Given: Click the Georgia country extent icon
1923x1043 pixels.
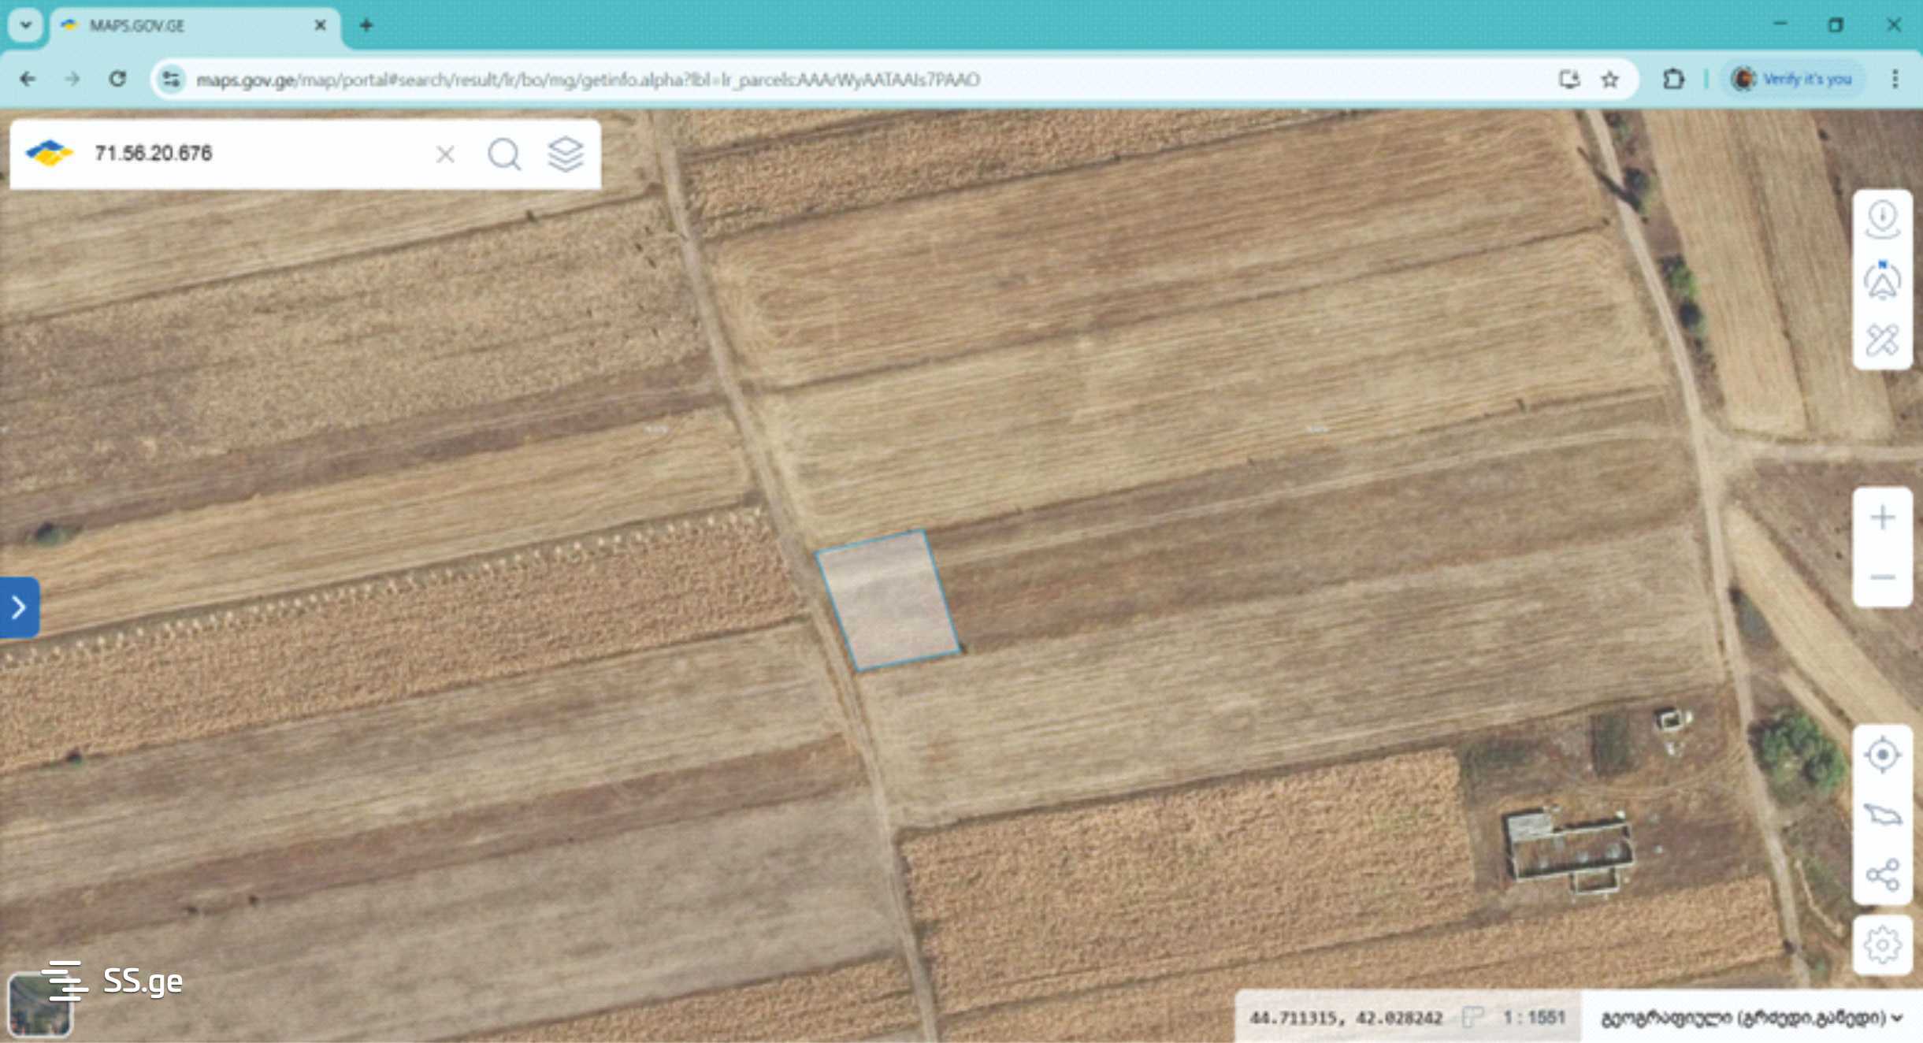Looking at the screenshot, I should [x=1882, y=815].
